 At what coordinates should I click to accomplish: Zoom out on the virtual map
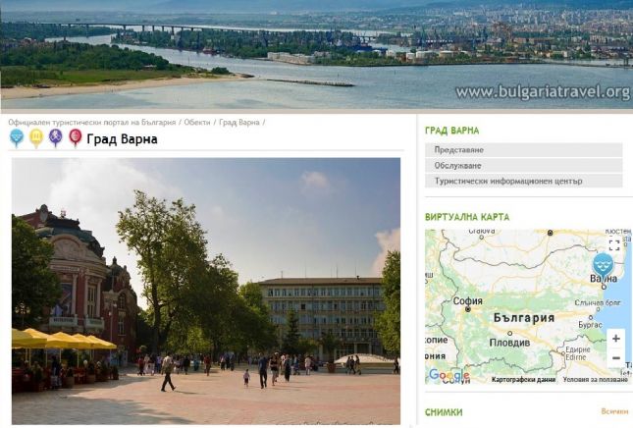[x=615, y=357]
